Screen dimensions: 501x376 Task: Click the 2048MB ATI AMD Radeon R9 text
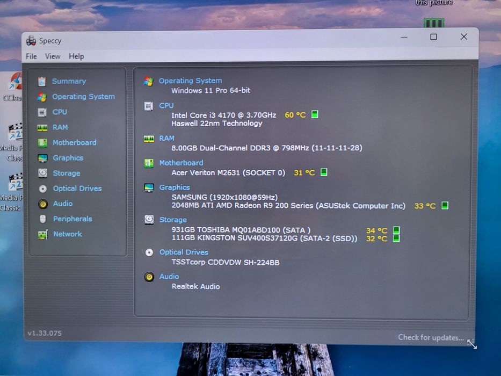pos(288,206)
